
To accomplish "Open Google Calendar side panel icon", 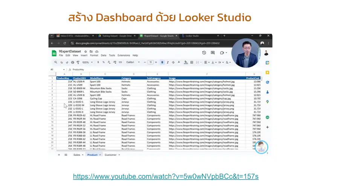I will coord(267,63).
